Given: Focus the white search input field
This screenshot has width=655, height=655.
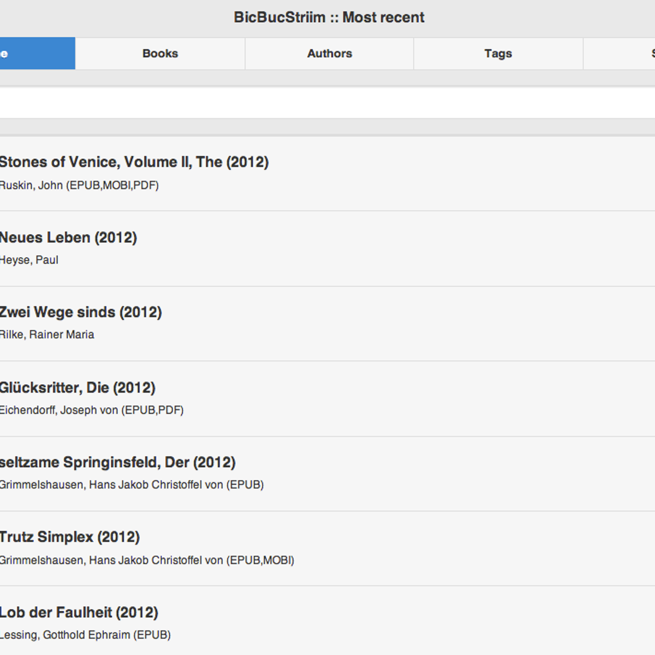Looking at the screenshot, I should point(327,103).
